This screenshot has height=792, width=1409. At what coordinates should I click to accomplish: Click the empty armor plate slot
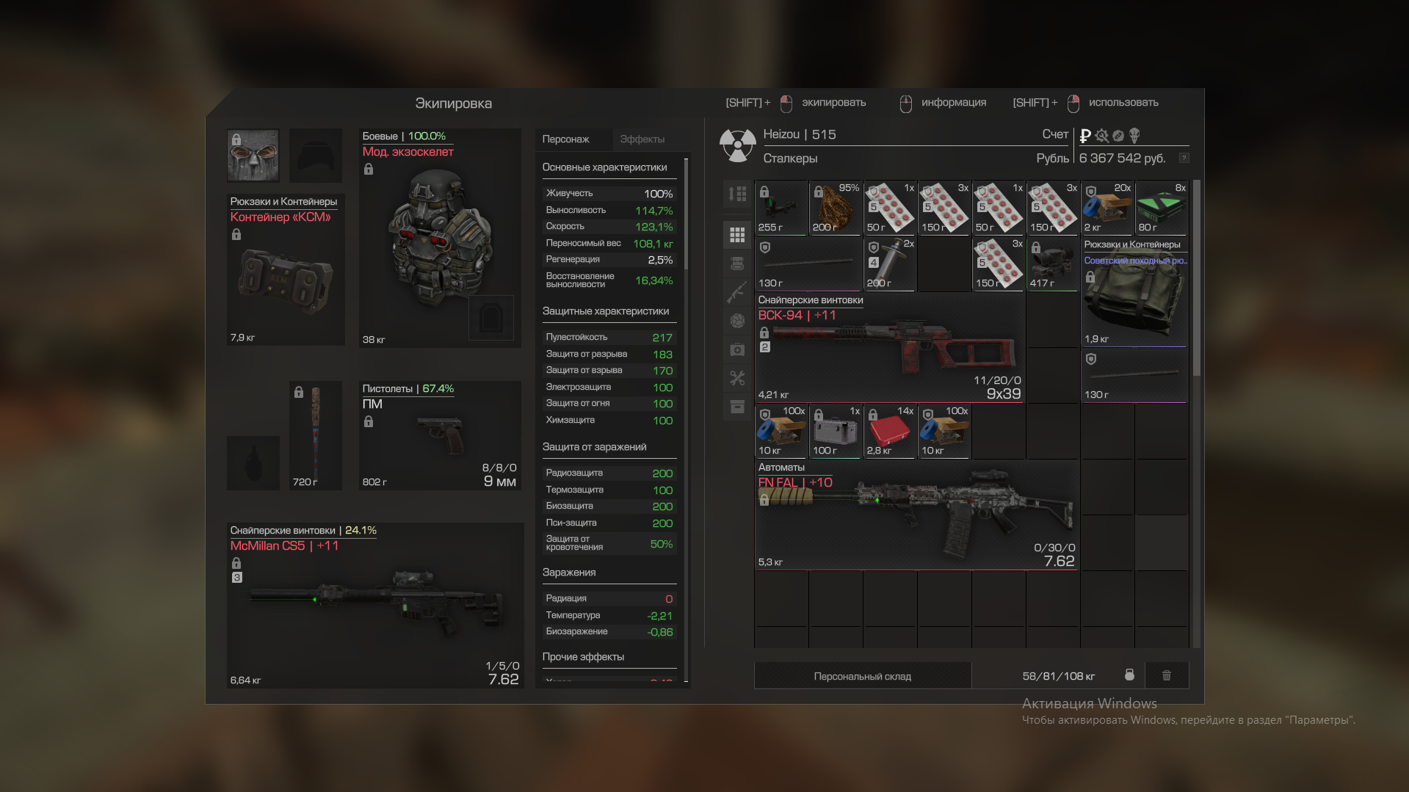pos(491,318)
